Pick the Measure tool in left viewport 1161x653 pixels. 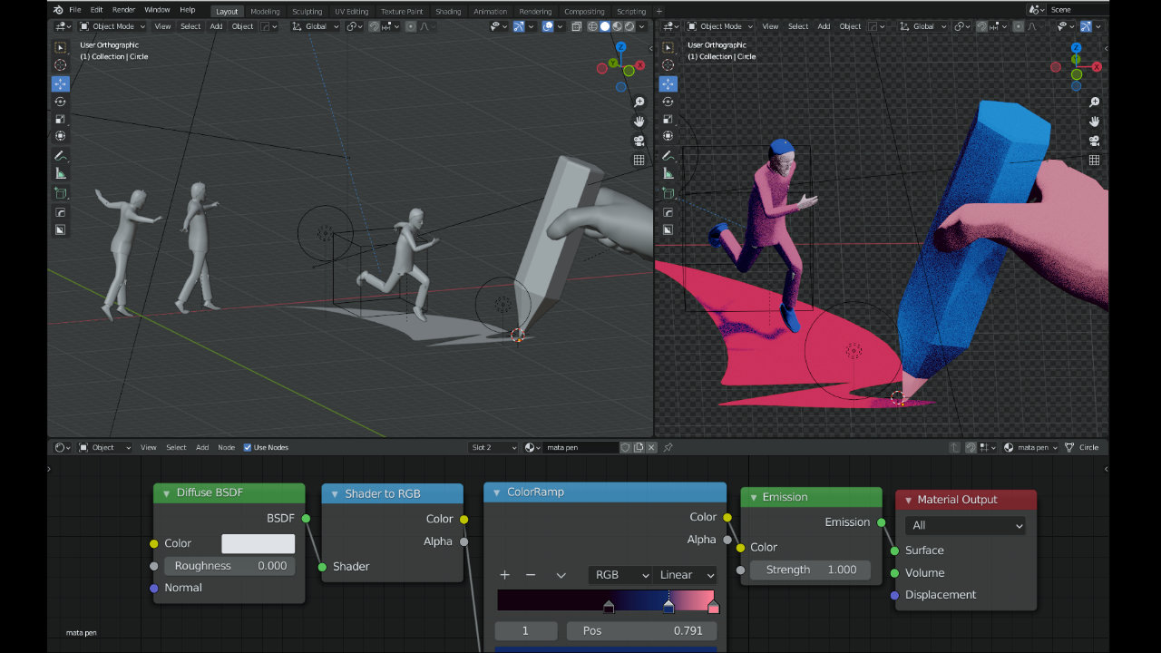60,173
